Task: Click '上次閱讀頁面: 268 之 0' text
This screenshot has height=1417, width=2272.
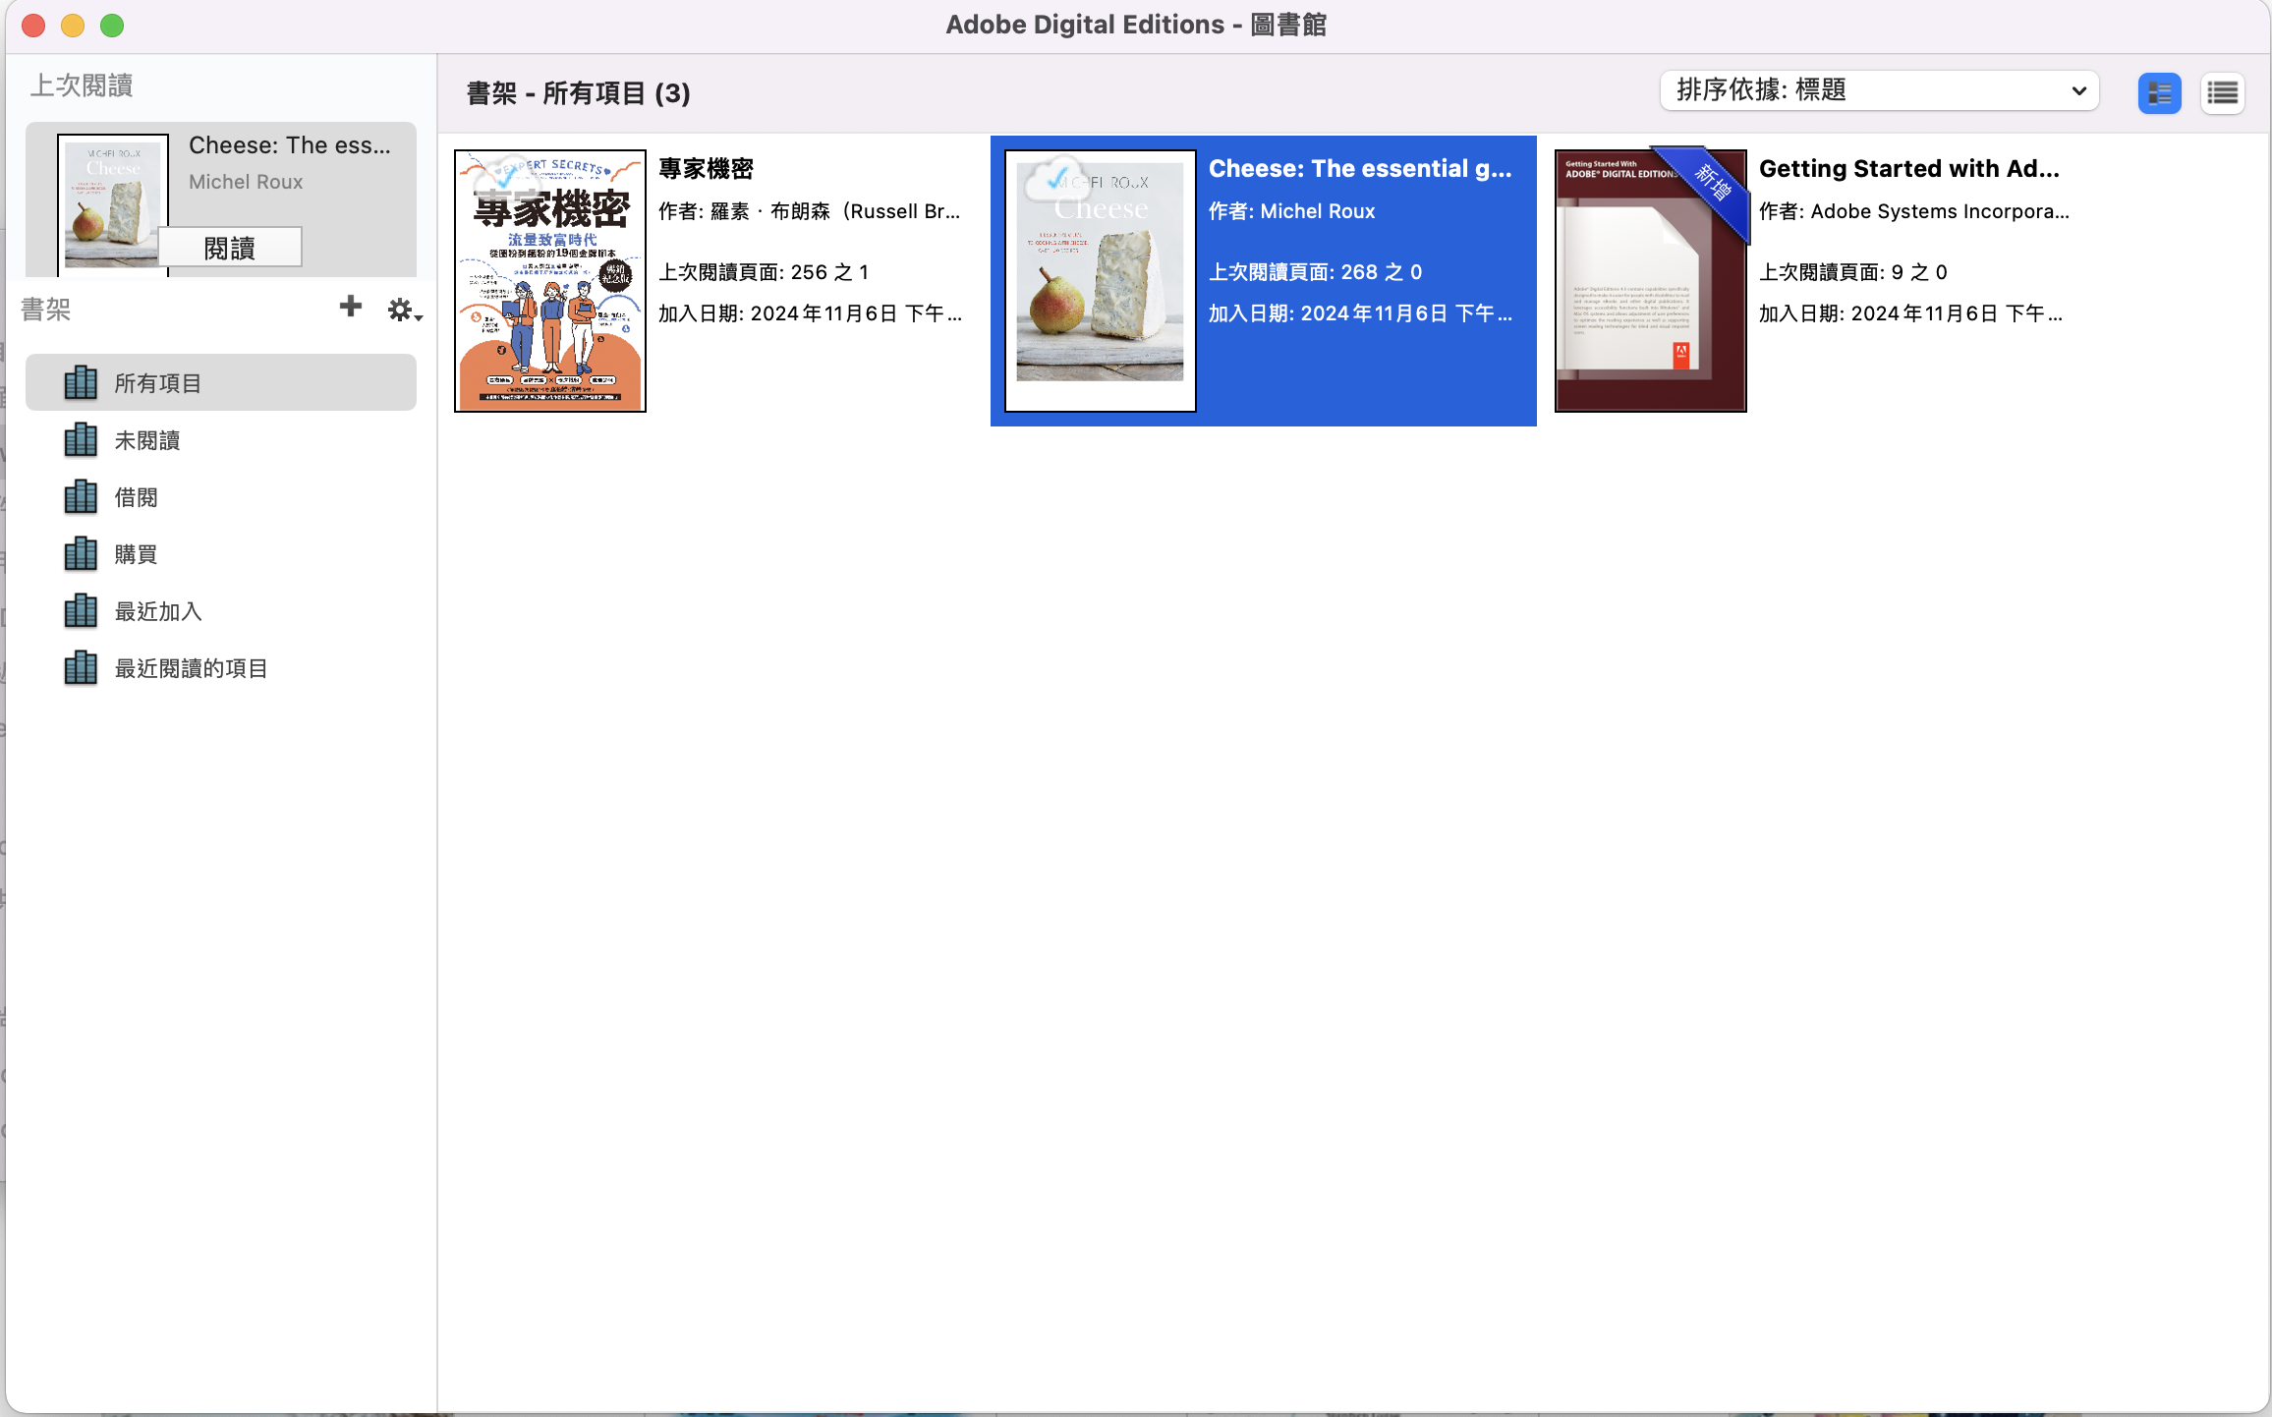Action: tap(1316, 272)
